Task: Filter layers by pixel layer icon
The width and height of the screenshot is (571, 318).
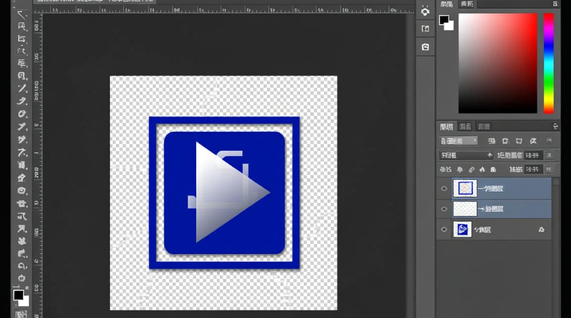Action: [x=492, y=141]
